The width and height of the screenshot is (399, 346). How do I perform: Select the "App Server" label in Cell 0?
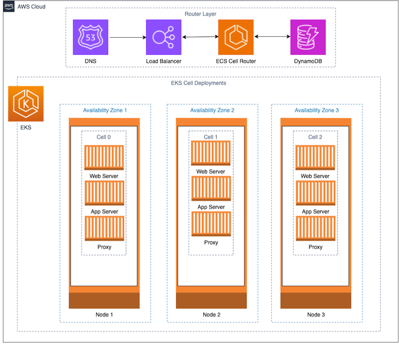[x=104, y=212]
